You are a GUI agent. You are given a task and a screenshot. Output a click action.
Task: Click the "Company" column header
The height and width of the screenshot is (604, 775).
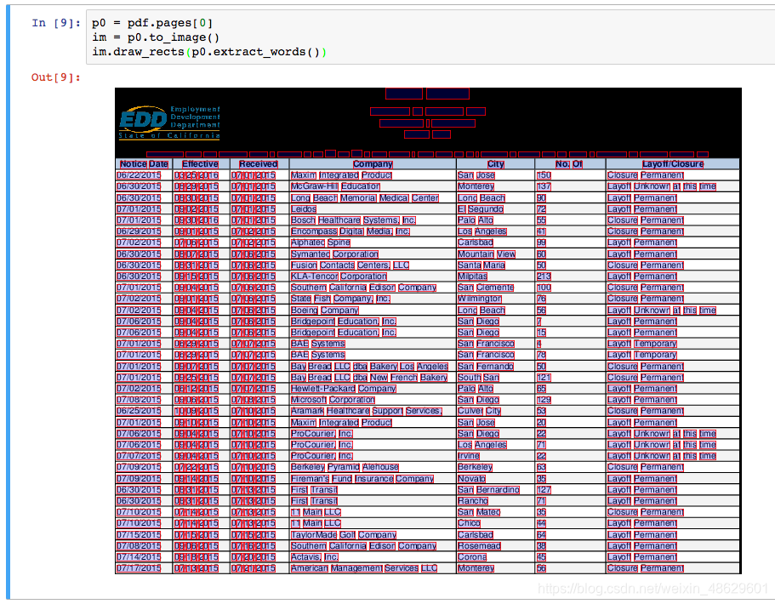point(373,164)
